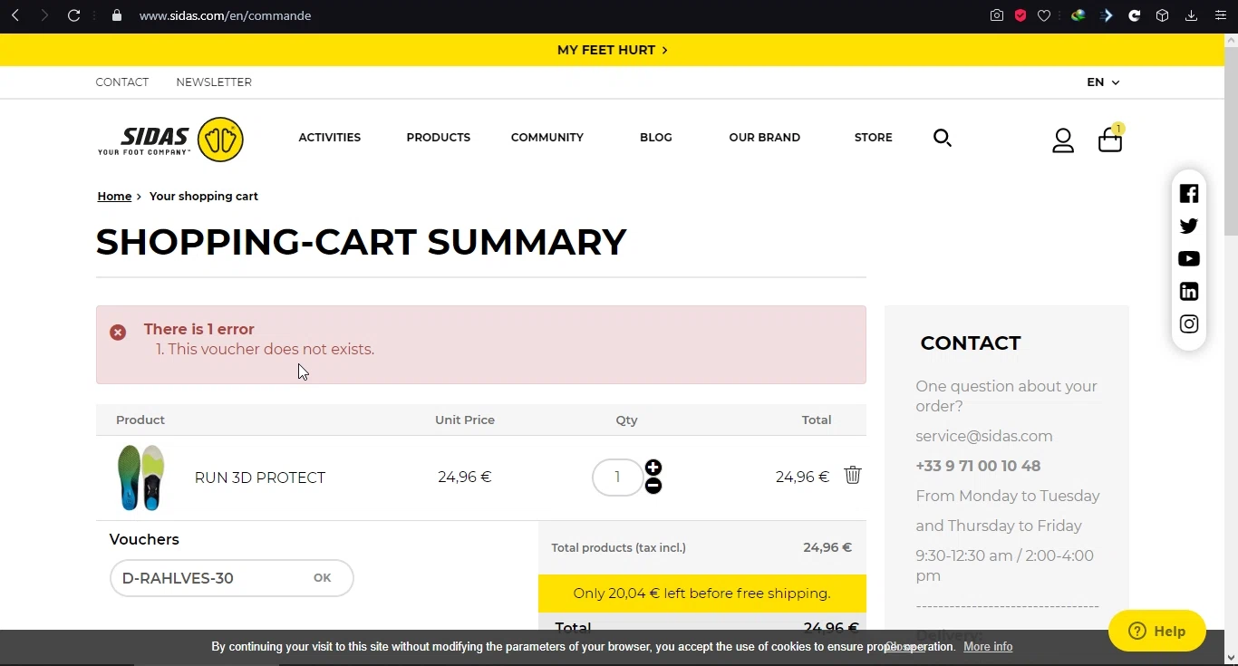The image size is (1238, 666).
Task: Bookmark the page with heart icon
Action: click(x=1044, y=15)
